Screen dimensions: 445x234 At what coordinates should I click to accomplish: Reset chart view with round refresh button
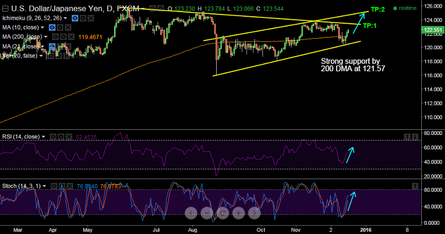(222, 213)
